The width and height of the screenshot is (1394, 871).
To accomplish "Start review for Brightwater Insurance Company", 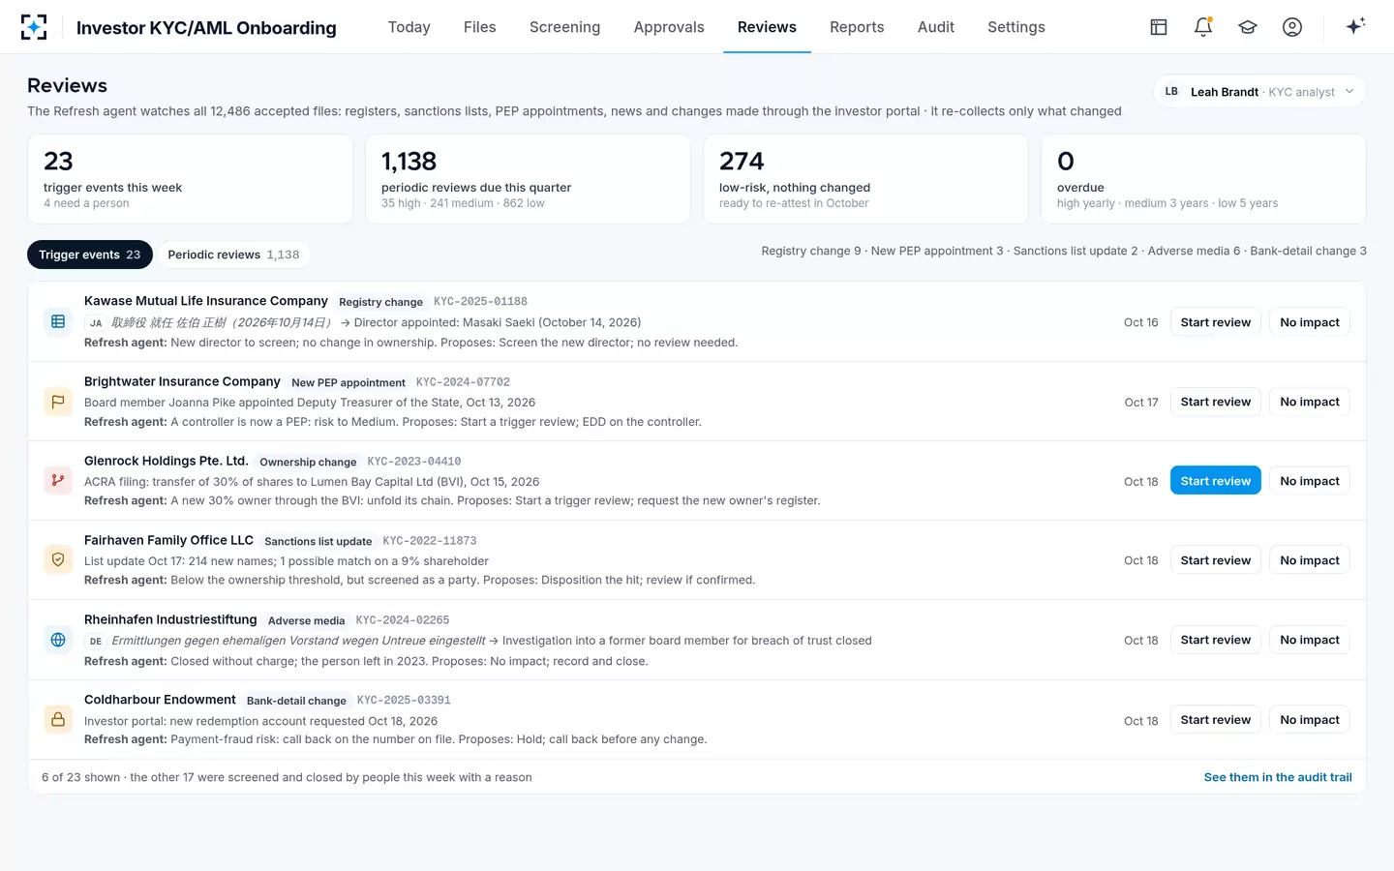I will [1215, 402].
